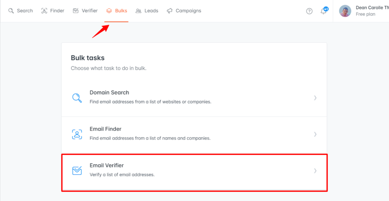The width and height of the screenshot is (389, 201).
Task: Expand the Email Verifier row chevron
Action: [x=315, y=171]
